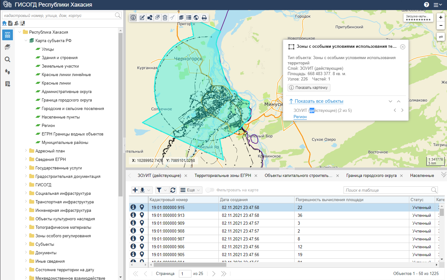
Task: Open the 'Граница городского округа' tab
Action: click(x=371, y=176)
